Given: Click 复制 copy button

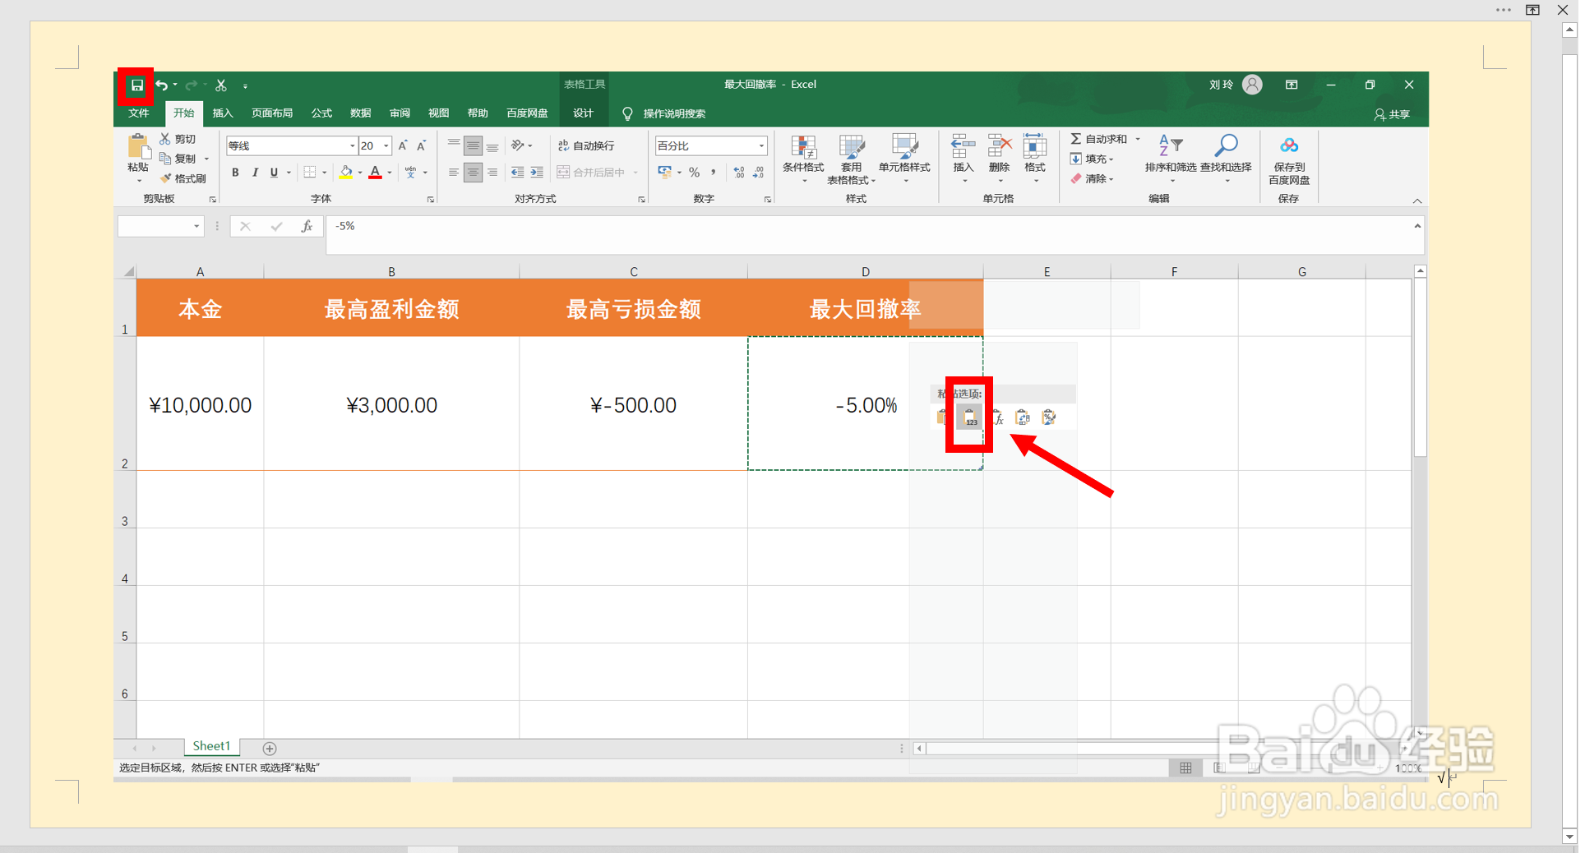Looking at the screenshot, I should click(x=178, y=159).
